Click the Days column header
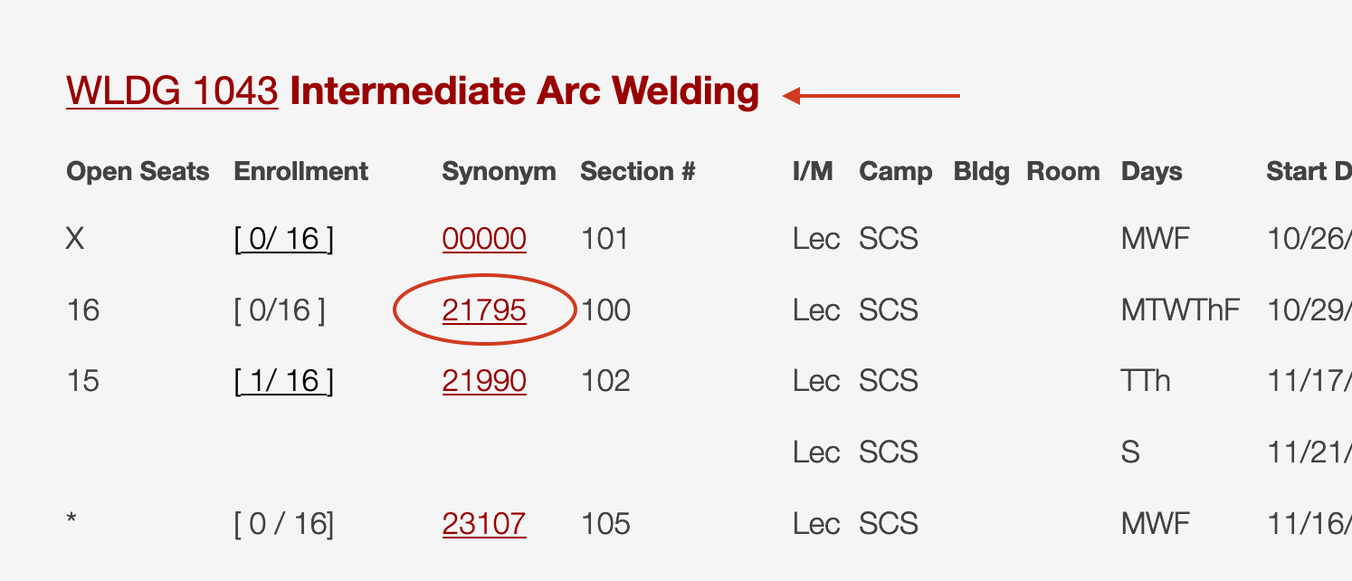The height and width of the screenshot is (581, 1352). tap(1151, 172)
